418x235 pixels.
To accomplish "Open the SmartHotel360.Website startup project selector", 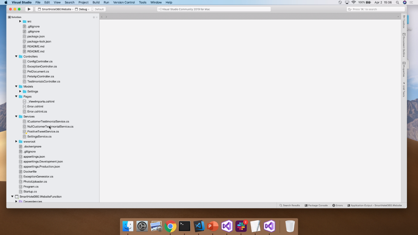I will click(55, 9).
